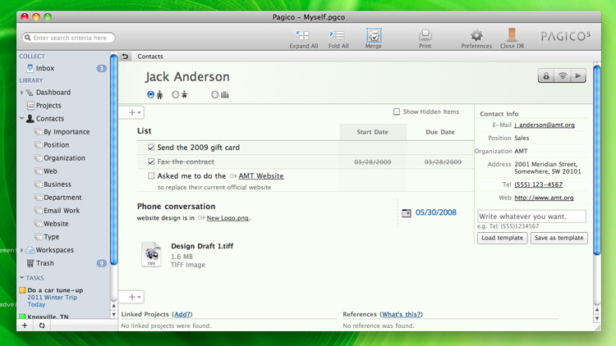Screen dimensions: 616x346
Task: Click the orange flag on car tune-up task
Action: [22, 290]
